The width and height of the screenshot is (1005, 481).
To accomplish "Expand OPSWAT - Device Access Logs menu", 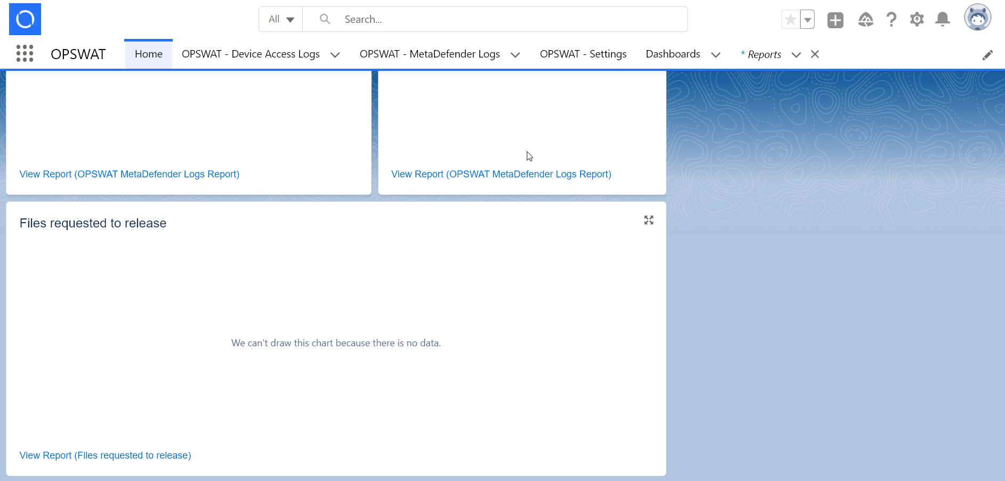I will coord(335,55).
